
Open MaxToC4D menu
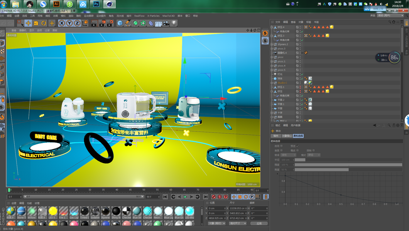tap(169, 16)
